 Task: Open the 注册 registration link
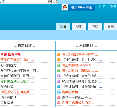102,7
